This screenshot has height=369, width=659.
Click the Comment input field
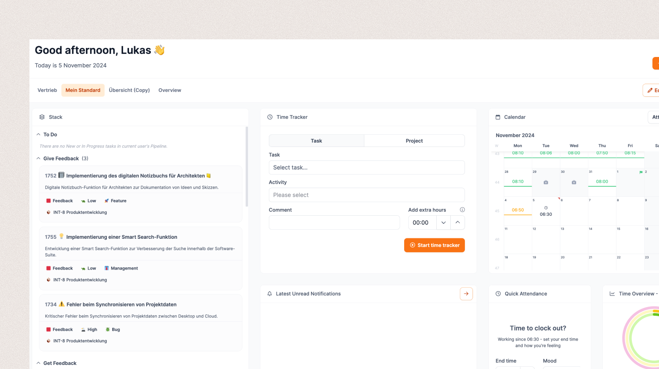pos(334,222)
